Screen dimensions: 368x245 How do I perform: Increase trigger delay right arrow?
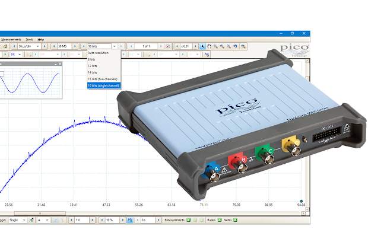click(158, 220)
